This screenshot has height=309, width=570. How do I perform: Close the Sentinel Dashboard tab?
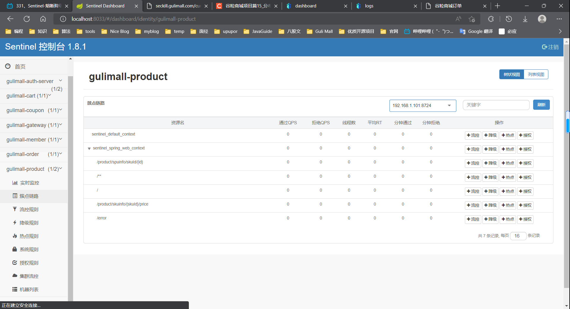136,6
